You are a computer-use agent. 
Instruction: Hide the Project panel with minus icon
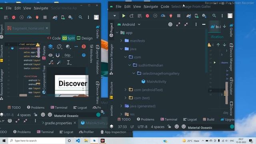204,24
